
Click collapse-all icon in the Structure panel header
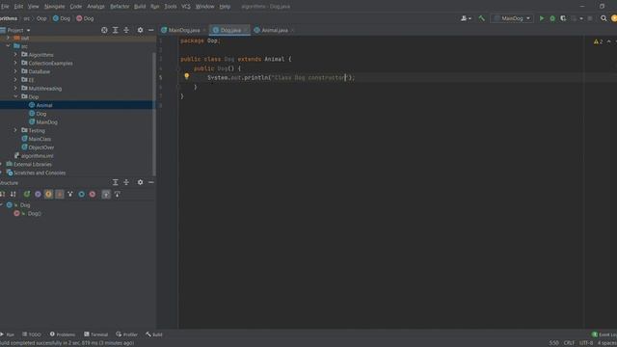[126, 182]
